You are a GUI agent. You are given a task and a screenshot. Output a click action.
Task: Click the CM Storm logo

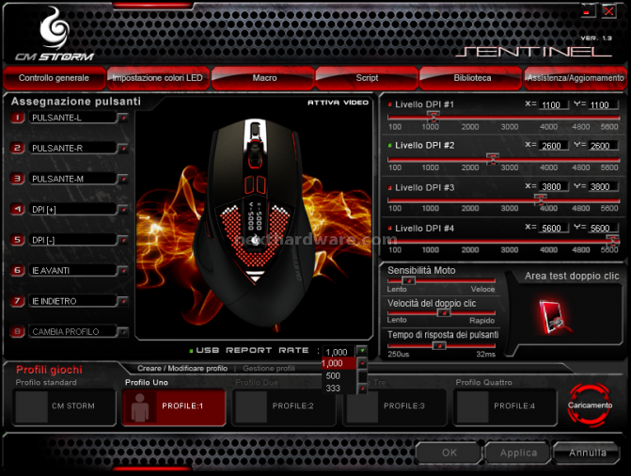click(55, 34)
